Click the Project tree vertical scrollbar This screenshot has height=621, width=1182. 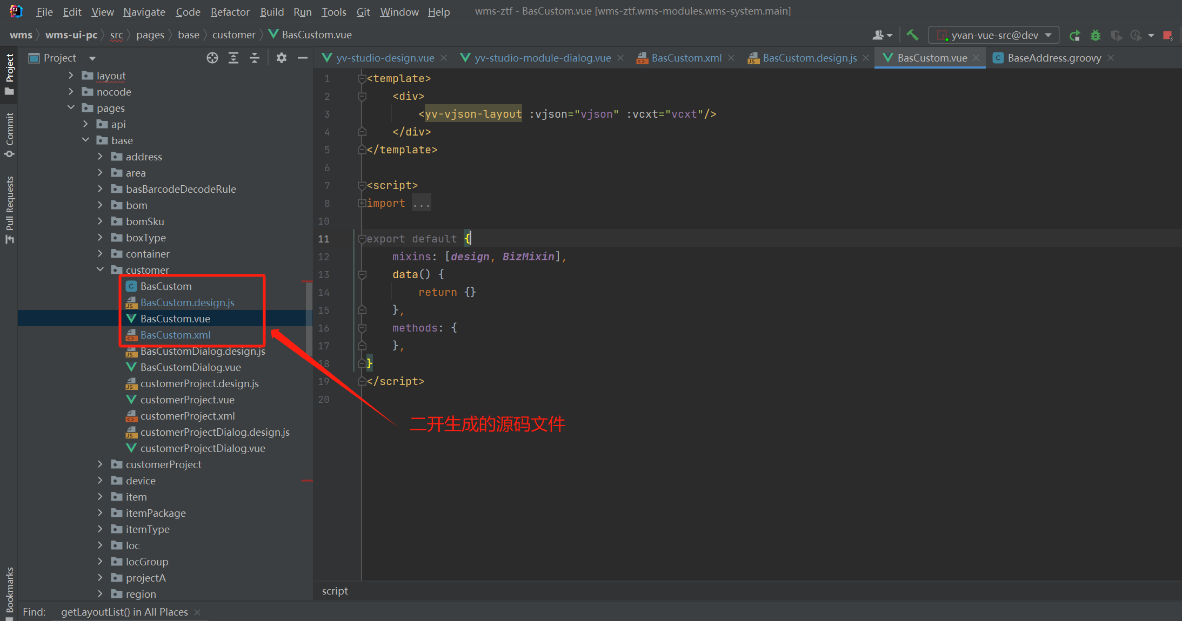click(309, 319)
